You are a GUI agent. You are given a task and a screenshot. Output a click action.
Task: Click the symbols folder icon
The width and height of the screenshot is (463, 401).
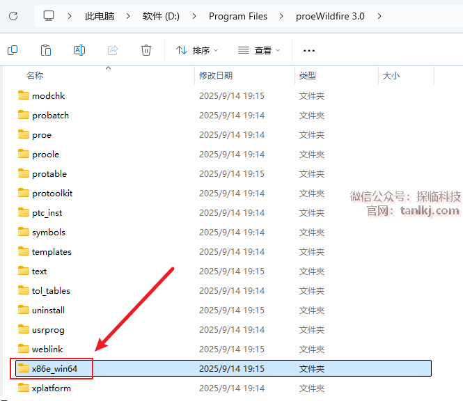(x=24, y=232)
